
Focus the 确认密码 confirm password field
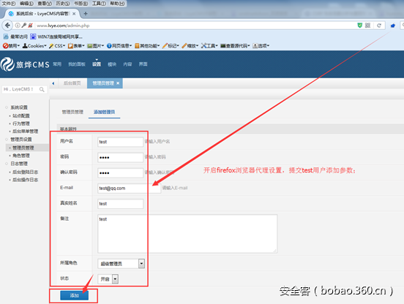coord(120,173)
